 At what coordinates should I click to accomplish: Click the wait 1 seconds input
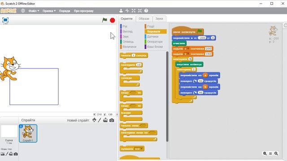tap(134, 55)
